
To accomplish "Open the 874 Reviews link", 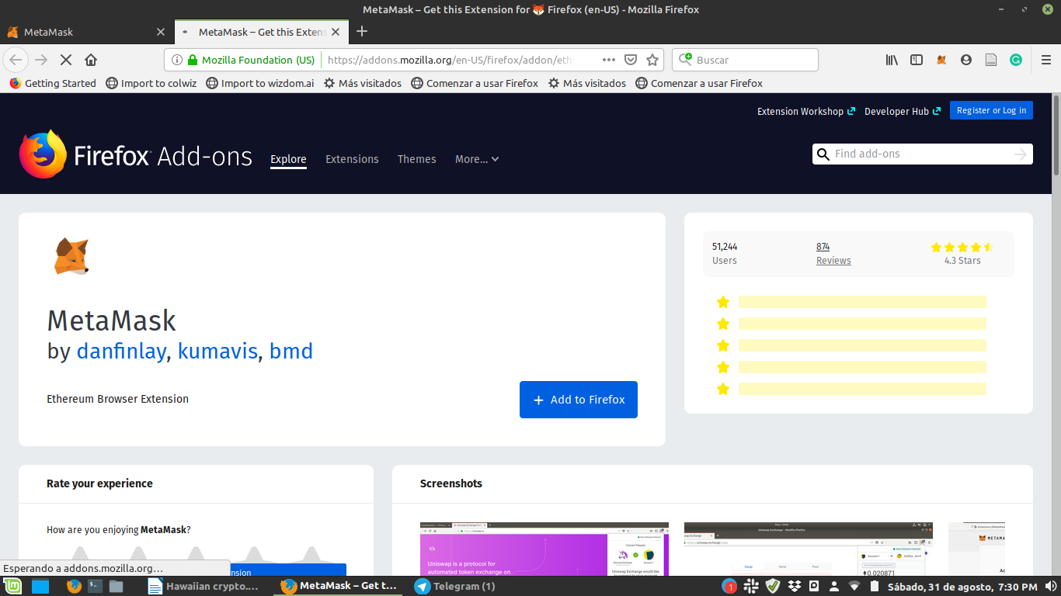I will pyautogui.click(x=833, y=254).
